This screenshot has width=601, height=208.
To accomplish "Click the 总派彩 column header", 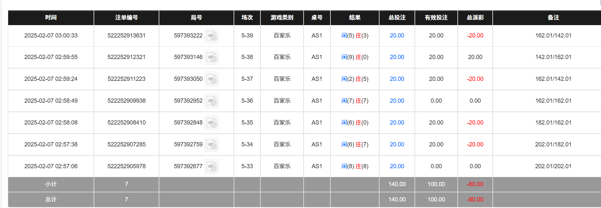I will (x=475, y=18).
